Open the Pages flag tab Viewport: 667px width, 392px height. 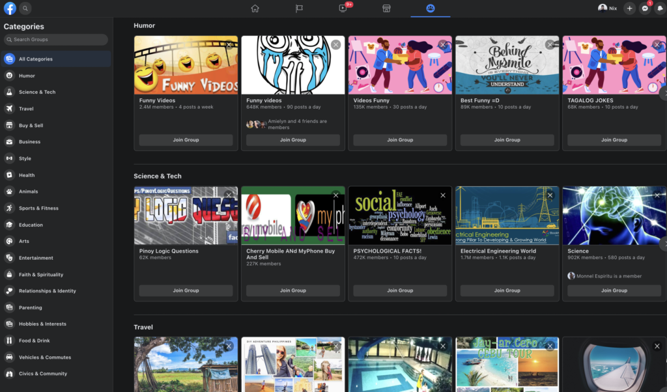pos(300,8)
